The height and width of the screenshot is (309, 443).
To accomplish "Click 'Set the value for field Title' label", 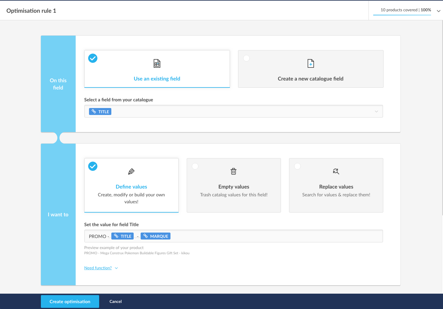I will click(x=111, y=224).
